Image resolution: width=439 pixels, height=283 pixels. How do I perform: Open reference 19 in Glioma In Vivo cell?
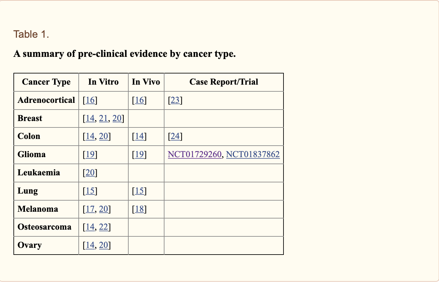click(139, 155)
